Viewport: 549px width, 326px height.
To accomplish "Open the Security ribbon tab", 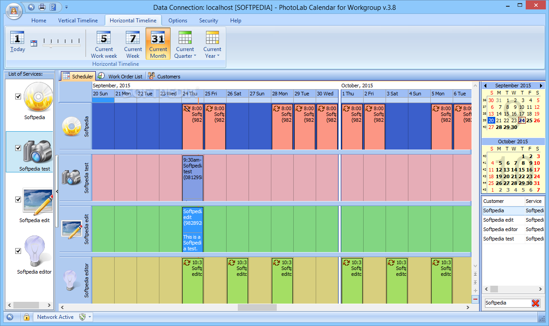I will 209,21.
